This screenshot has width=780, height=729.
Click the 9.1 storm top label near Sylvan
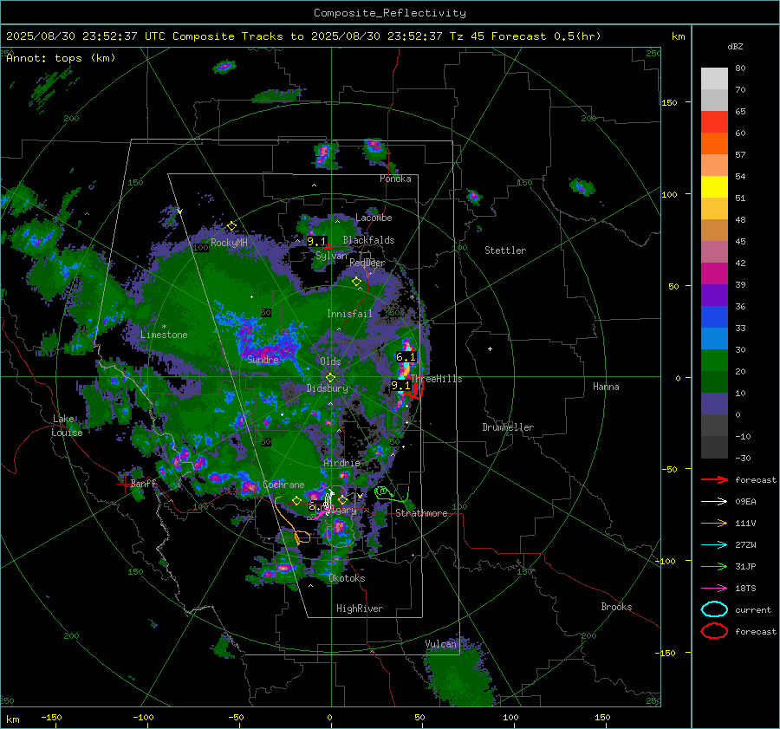316,241
